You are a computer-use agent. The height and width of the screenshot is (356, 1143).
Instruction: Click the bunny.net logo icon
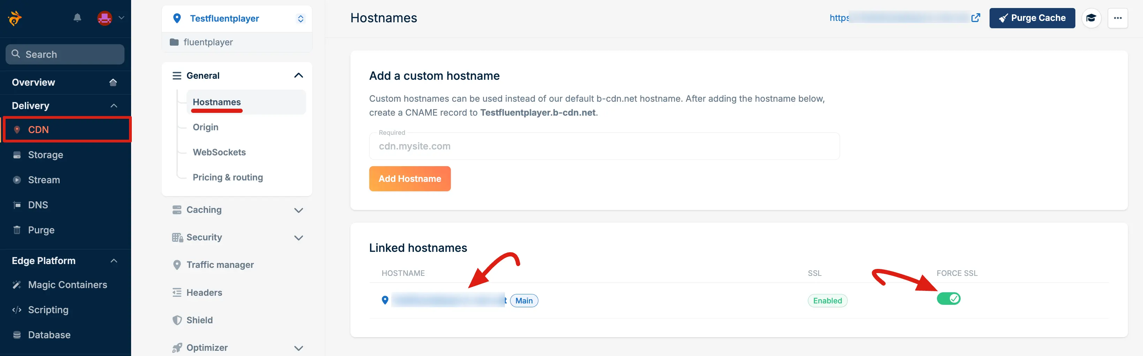point(15,18)
